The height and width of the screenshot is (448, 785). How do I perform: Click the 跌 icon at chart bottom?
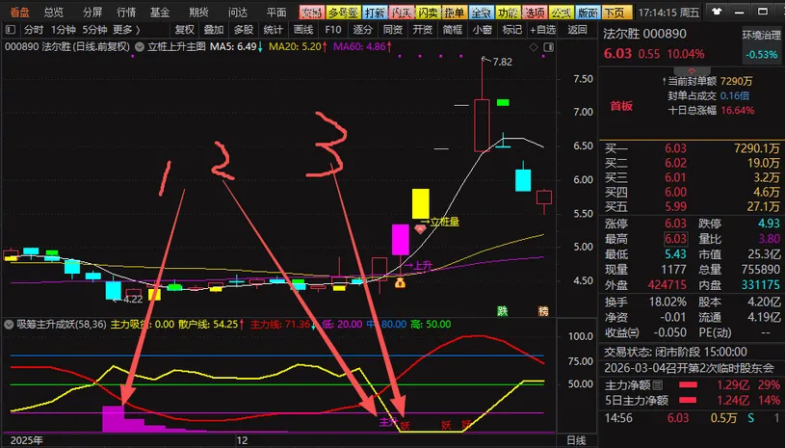502,310
